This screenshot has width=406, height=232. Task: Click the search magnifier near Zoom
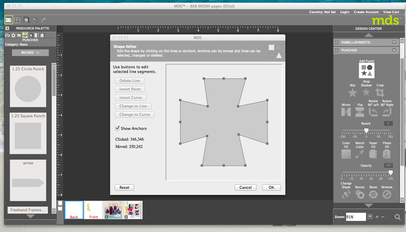pos(398,217)
